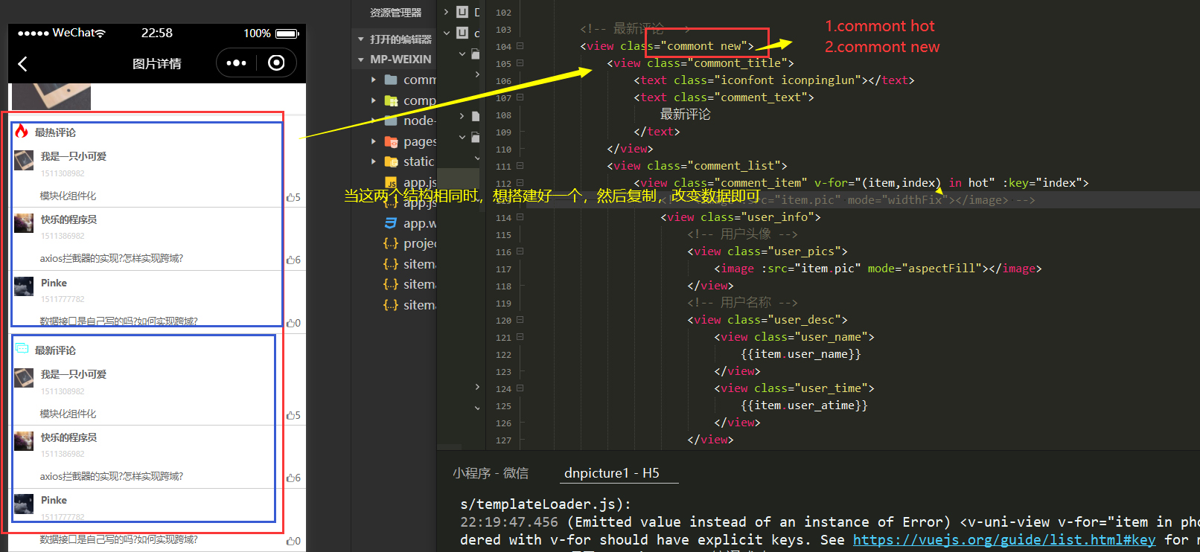Click the comp folder icon
This screenshot has width=1200, height=552.
[x=391, y=100]
